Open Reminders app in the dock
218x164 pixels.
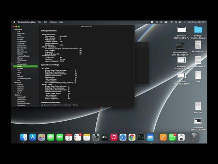78,137
